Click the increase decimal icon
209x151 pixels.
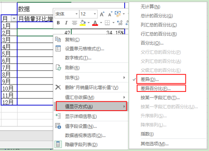120,23
